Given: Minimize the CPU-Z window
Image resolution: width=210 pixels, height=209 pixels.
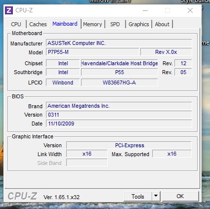Looking at the screenshot, I should [145, 10].
